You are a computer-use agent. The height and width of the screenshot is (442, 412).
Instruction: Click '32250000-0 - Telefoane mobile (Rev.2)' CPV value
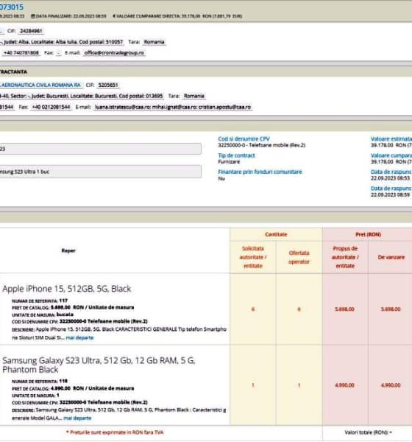pos(262,145)
